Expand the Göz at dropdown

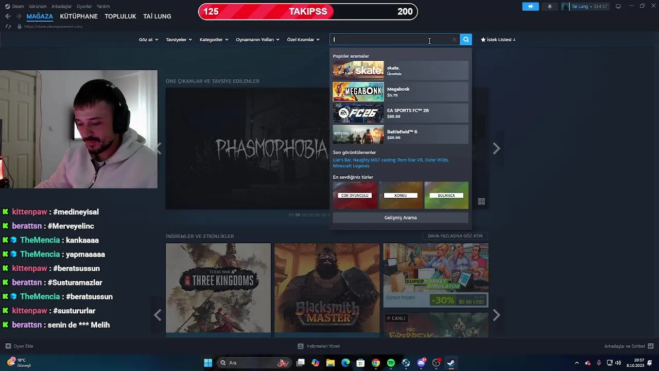[x=148, y=40]
